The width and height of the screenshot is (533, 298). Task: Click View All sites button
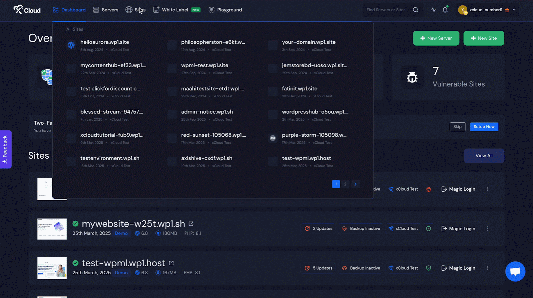pyautogui.click(x=484, y=156)
